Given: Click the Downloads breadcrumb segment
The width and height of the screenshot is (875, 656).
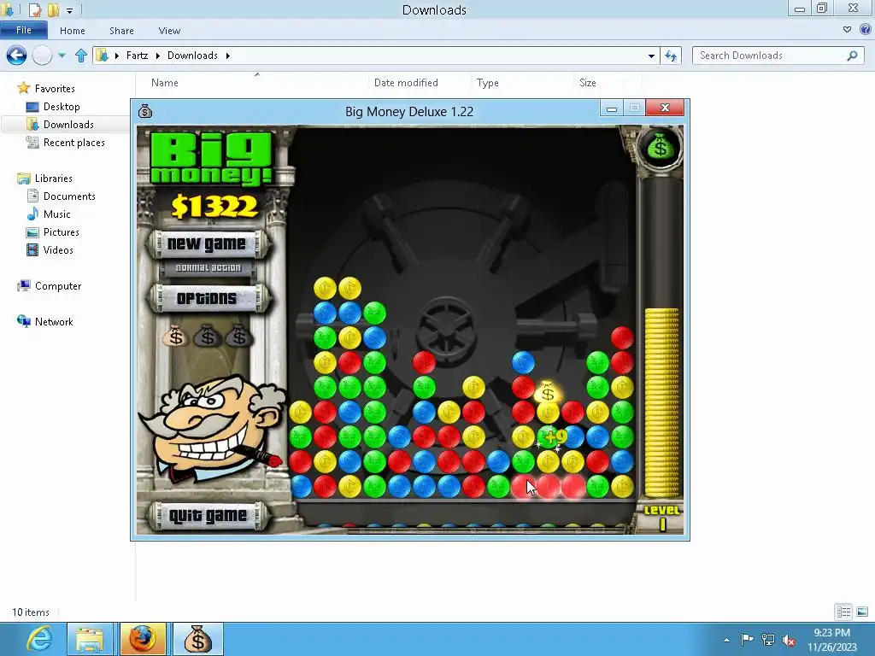Looking at the screenshot, I should (x=192, y=56).
